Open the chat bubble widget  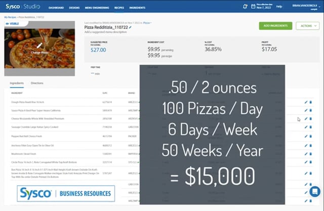315,191
